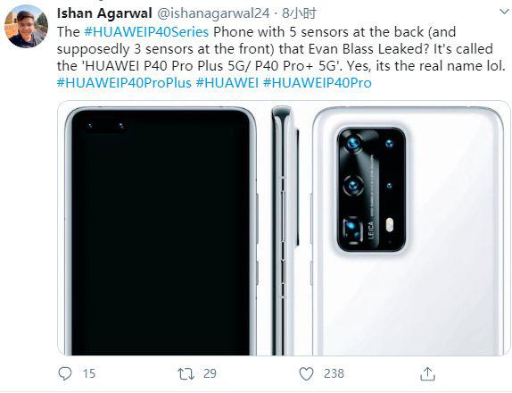Open the share upload icon
This screenshot has height=393, width=512.
[427, 373]
